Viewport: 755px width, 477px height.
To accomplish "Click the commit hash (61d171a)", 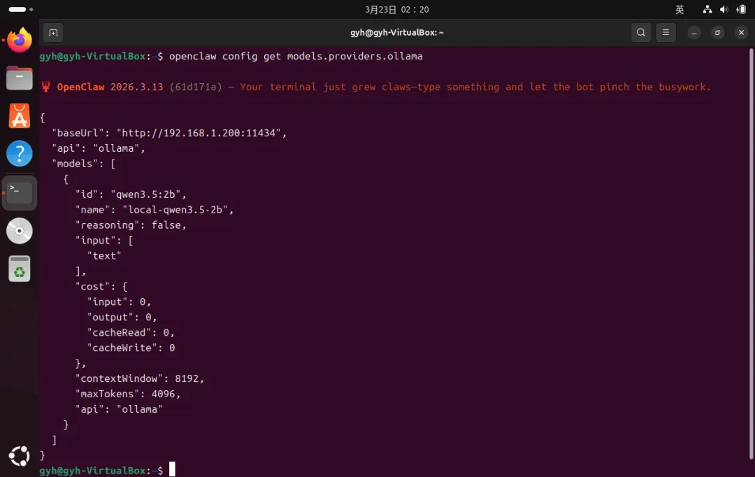I will click(196, 87).
